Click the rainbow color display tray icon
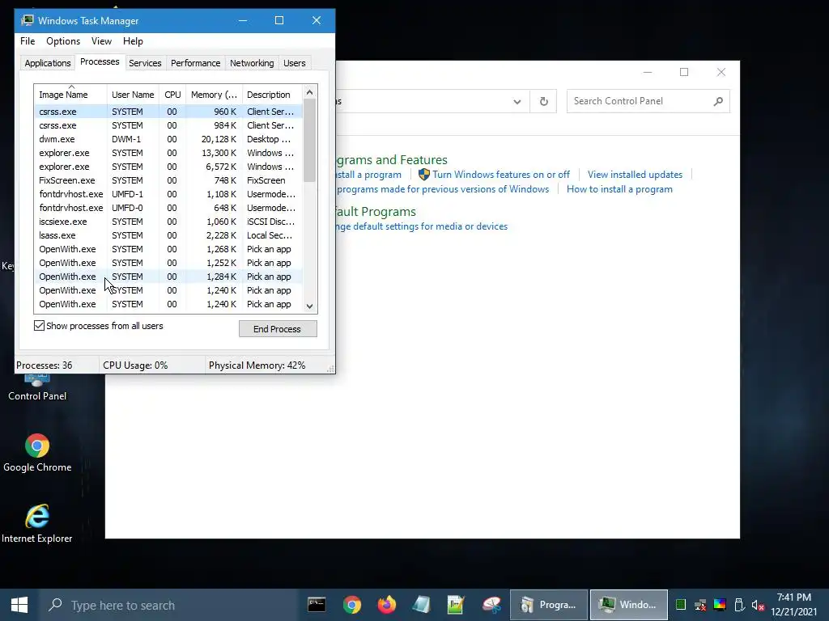The image size is (829, 621). [720, 605]
